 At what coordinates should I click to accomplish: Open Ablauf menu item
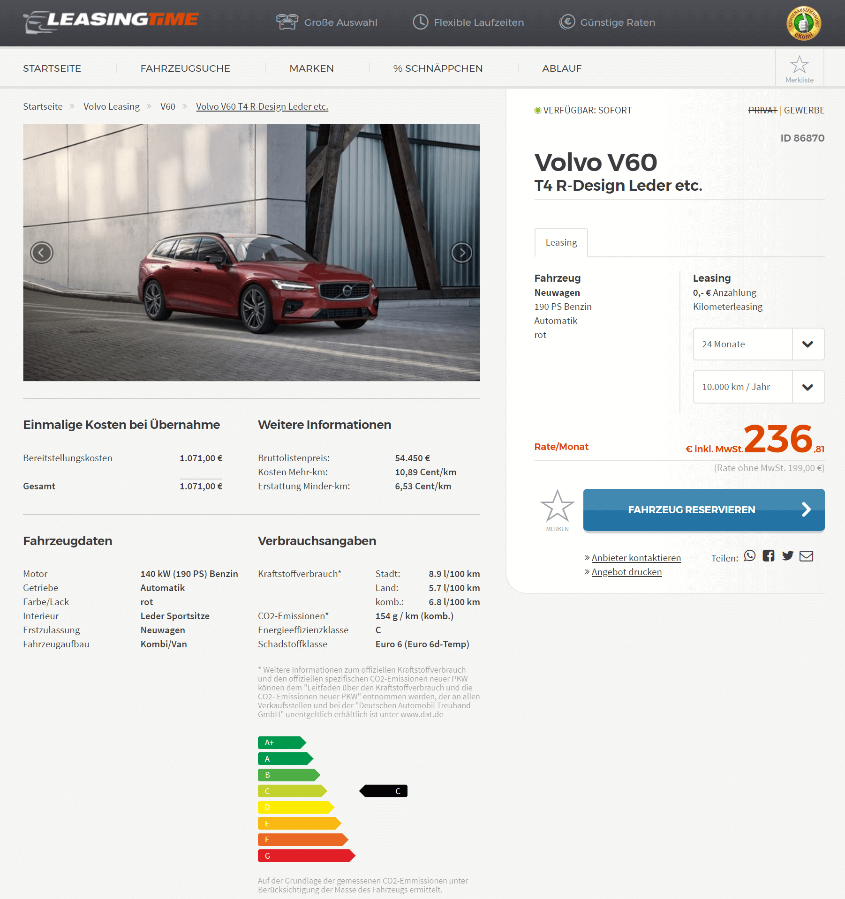click(562, 68)
